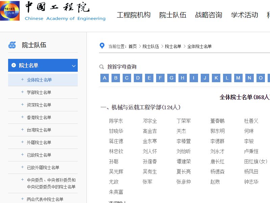Open academician 甘晓华's profile
This screenshot has height=203, width=270.
tap(116, 131)
